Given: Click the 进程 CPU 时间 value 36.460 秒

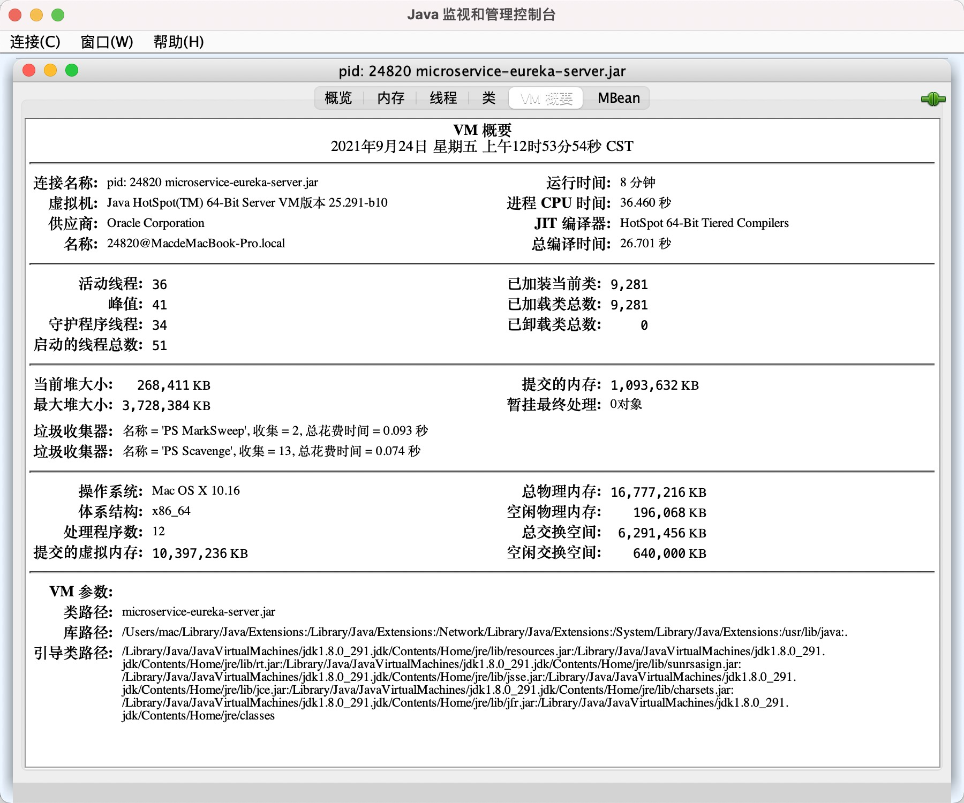Looking at the screenshot, I should (645, 202).
